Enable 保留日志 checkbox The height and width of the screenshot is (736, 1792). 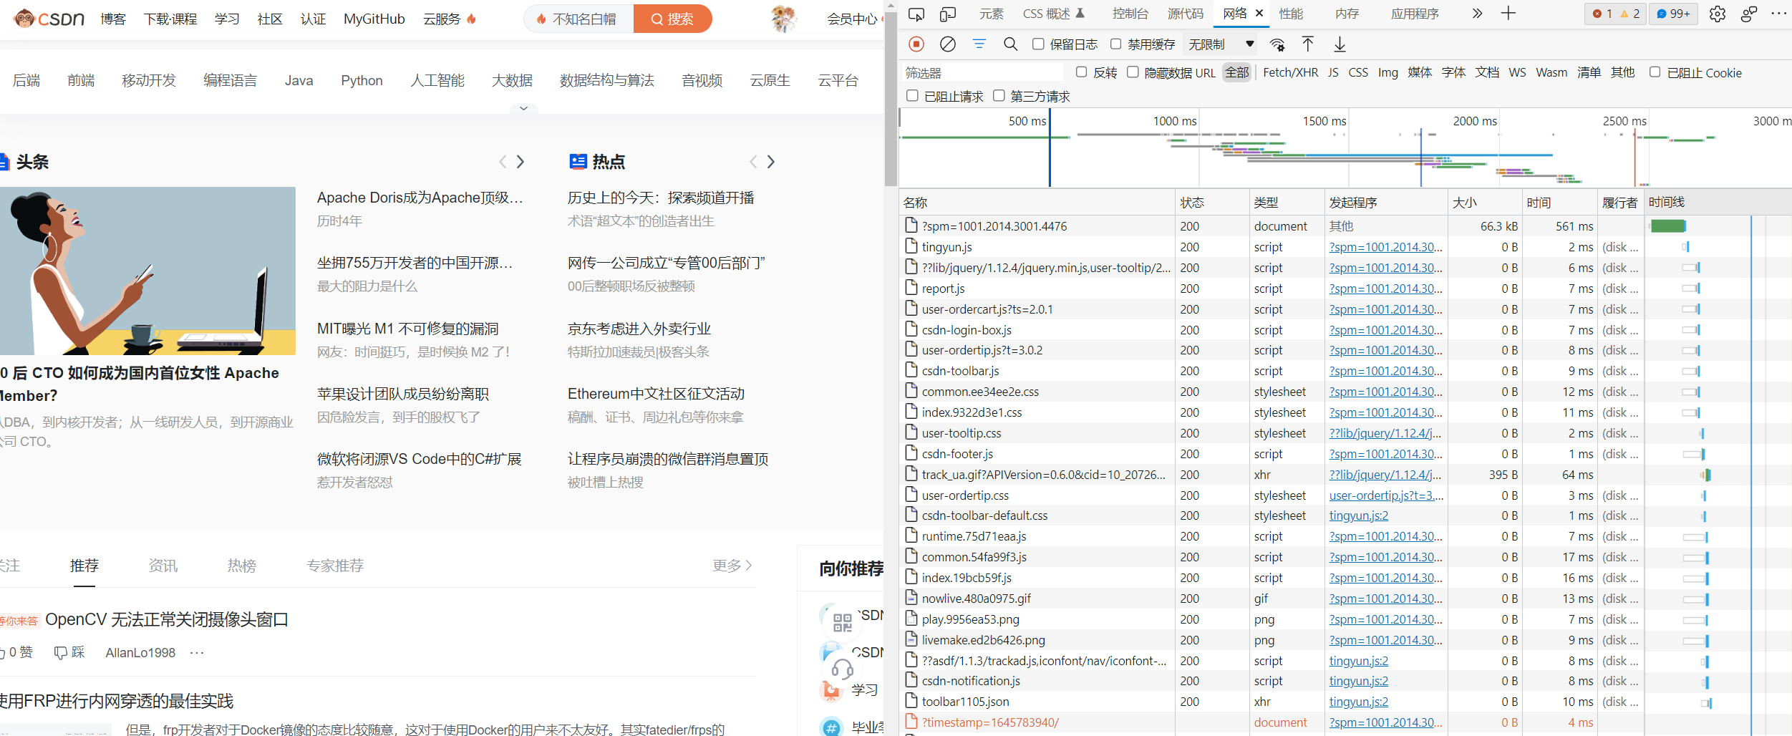coord(1038,44)
